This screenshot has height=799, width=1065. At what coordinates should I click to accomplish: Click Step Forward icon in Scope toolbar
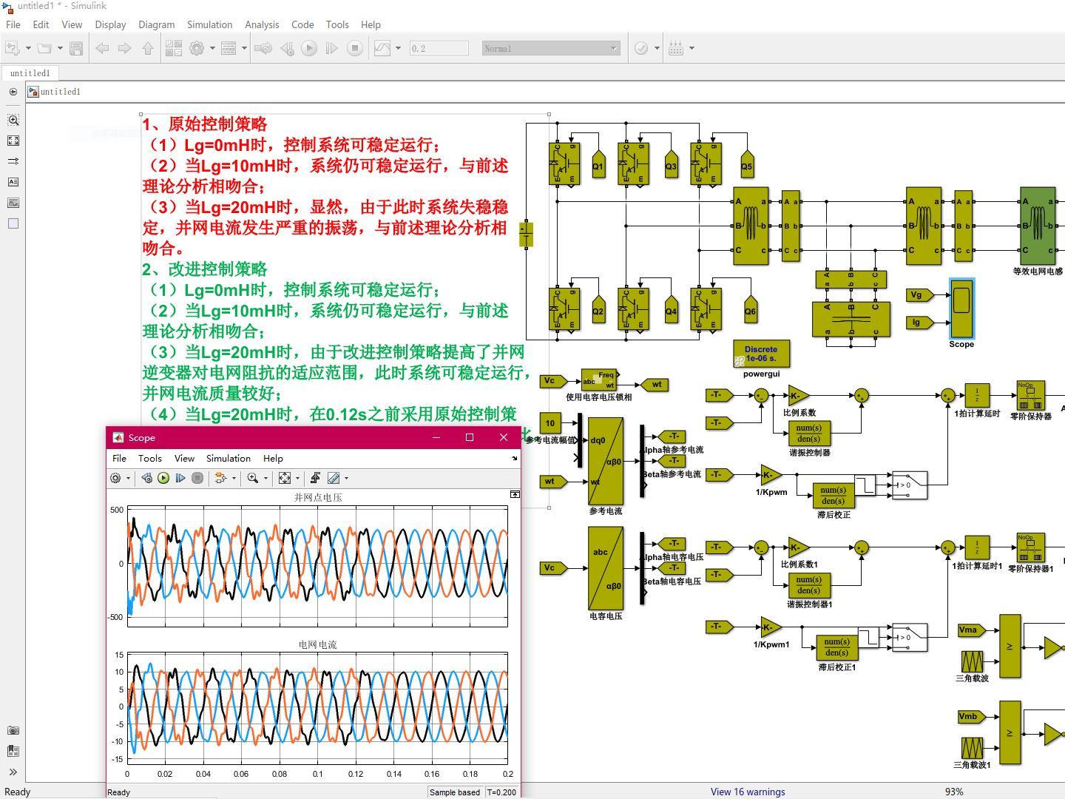pyautogui.click(x=180, y=479)
